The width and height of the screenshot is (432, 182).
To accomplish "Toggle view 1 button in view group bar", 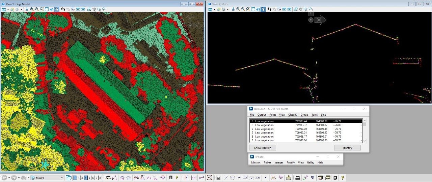I will 75,178.
